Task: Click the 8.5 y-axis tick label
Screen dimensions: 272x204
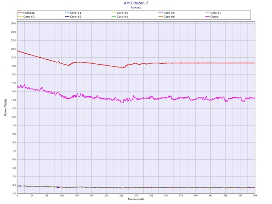Action: [x=14, y=143]
